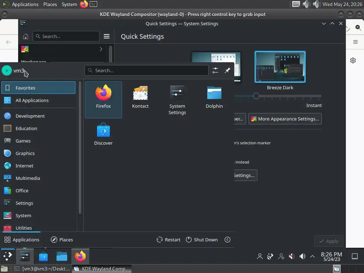This screenshot has height=273, width=364.
Task: Click Firefox icon in the Plasma taskbar
Action: [x=80, y=256]
